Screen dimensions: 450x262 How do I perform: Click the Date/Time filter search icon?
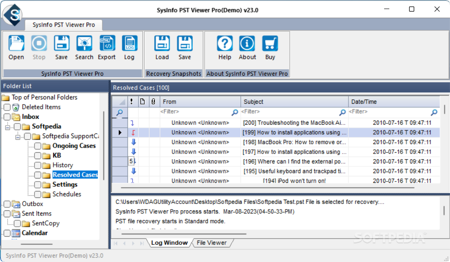coord(434,112)
